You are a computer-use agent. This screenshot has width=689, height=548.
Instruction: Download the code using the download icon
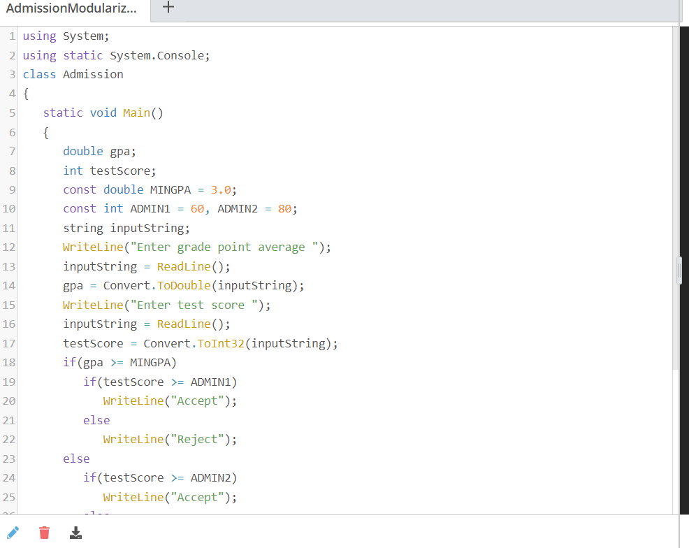[75, 533]
